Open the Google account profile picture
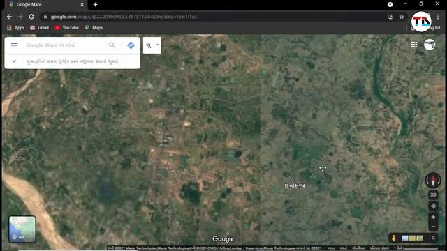Image resolution: width=447 pixels, height=251 pixels. (x=430, y=45)
